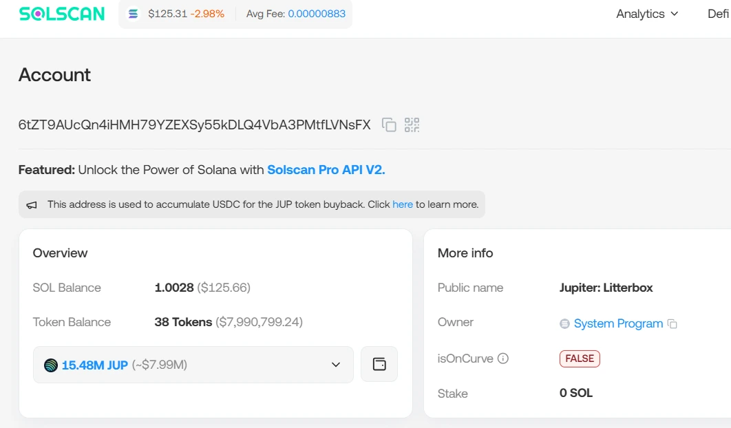Click the Solscan logo
Screen dimensions: 731x428
coord(61,14)
